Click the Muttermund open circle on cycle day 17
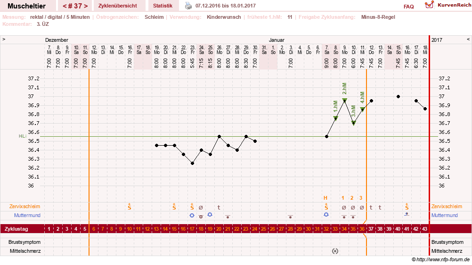 point(192,216)
